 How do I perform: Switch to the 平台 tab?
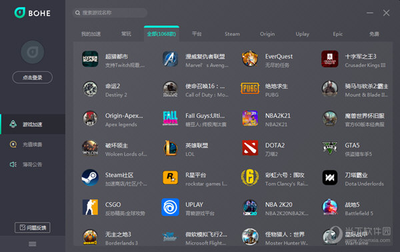[197, 34]
